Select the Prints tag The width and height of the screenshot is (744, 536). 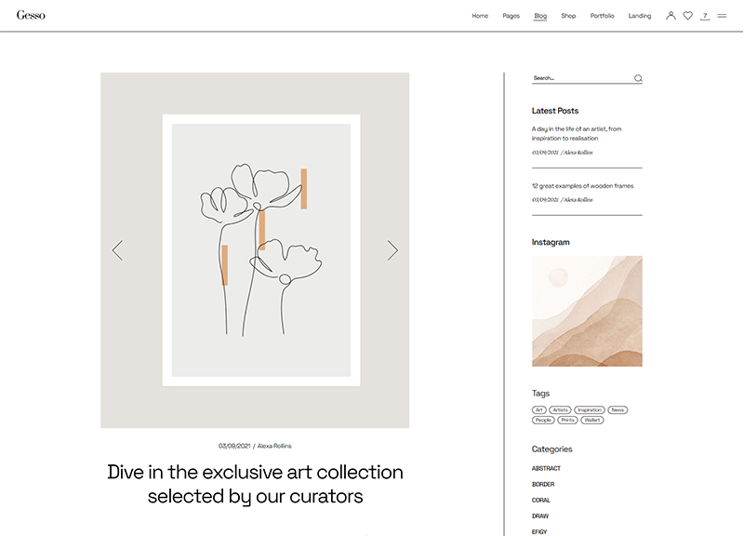568,420
